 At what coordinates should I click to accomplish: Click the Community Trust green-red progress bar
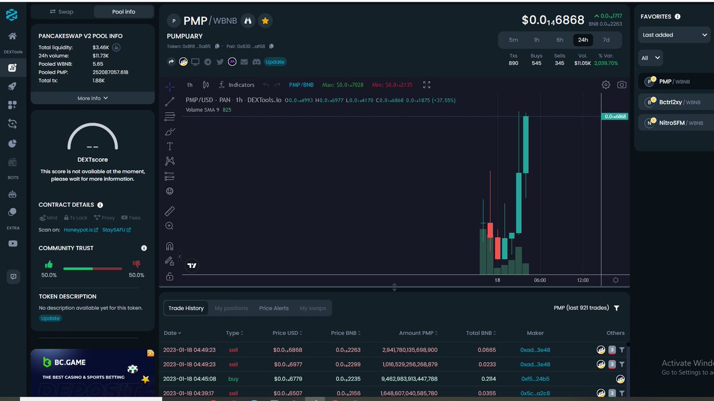(92, 269)
